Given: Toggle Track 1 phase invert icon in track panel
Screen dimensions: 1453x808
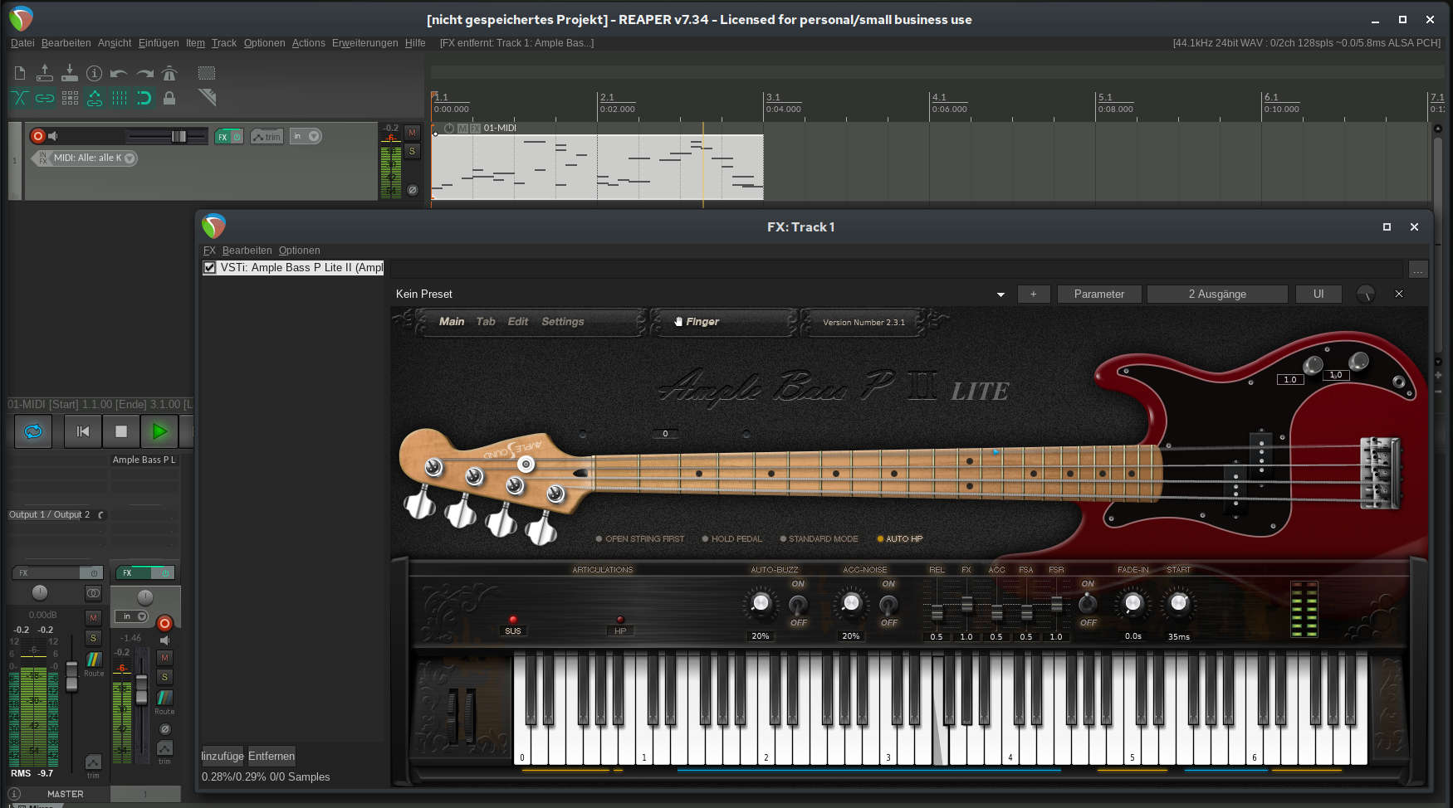Looking at the screenshot, I should click(x=413, y=190).
